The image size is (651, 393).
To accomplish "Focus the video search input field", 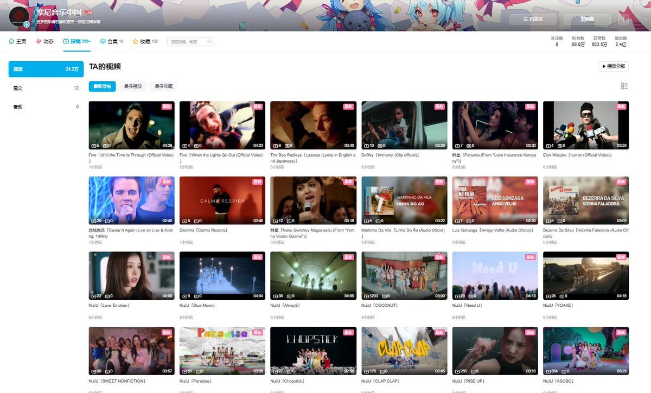I will [x=186, y=41].
